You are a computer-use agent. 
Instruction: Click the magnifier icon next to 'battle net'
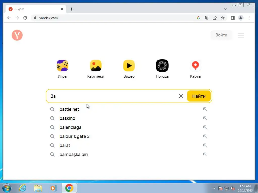pyautogui.click(x=52, y=109)
